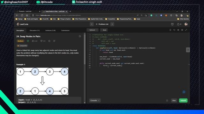The height and width of the screenshot is (114, 204).
Task: Dislike the problem with thumbs down
Action: pos(43,41)
